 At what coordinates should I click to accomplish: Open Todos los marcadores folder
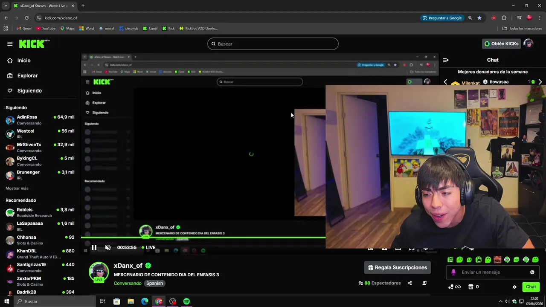click(522, 29)
